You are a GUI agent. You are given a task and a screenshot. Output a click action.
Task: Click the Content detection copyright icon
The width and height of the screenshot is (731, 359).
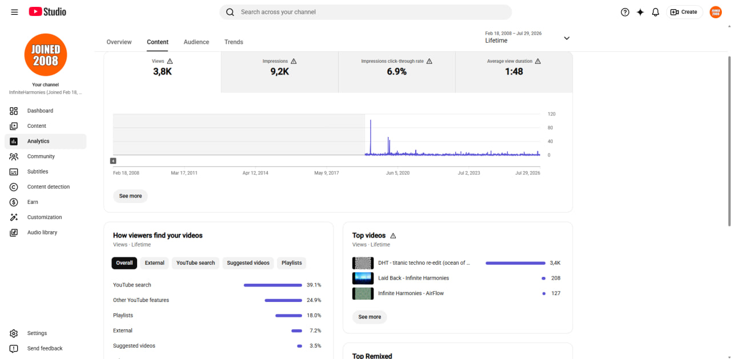coord(14,187)
